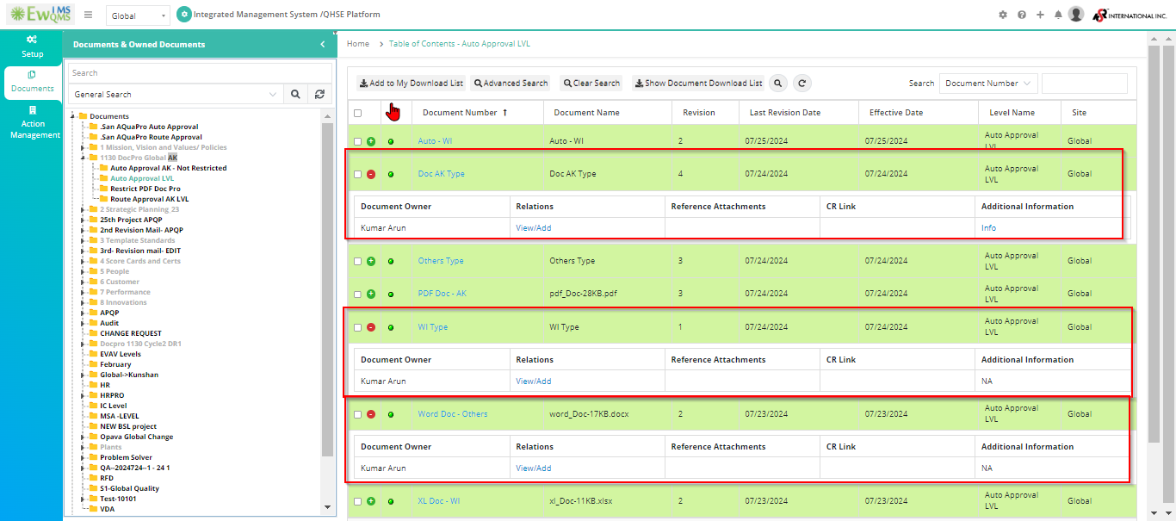
Task: Tick the checkbox for WI Type row
Action: (x=358, y=327)
